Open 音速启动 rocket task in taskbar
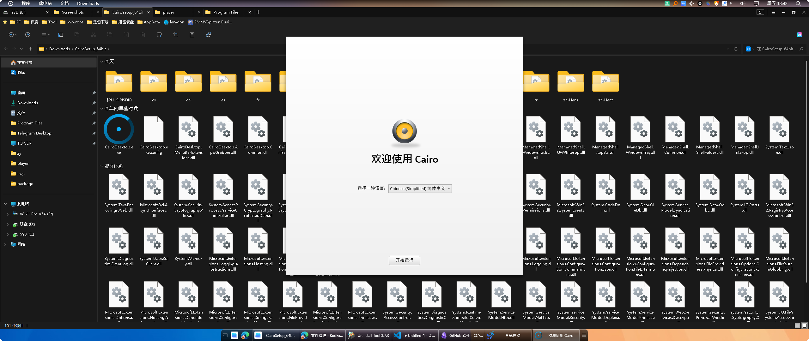 [508, 335]
